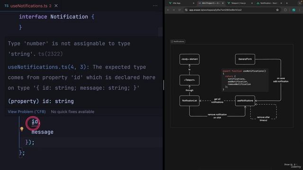Click the message property in code

click(43, 132)
